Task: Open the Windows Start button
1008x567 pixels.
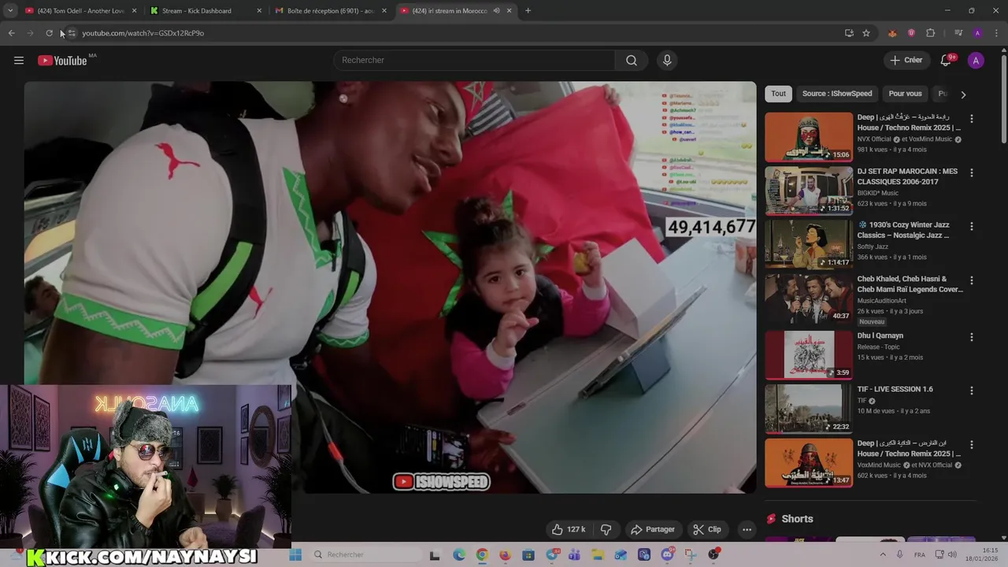Action: pyautogui.click(x=295, y=554)
